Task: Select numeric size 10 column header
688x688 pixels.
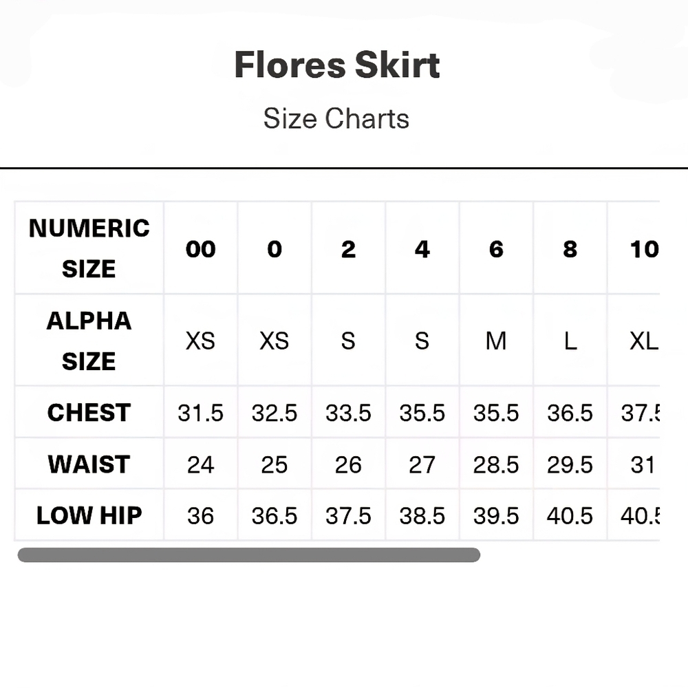Action: (634, 248)
